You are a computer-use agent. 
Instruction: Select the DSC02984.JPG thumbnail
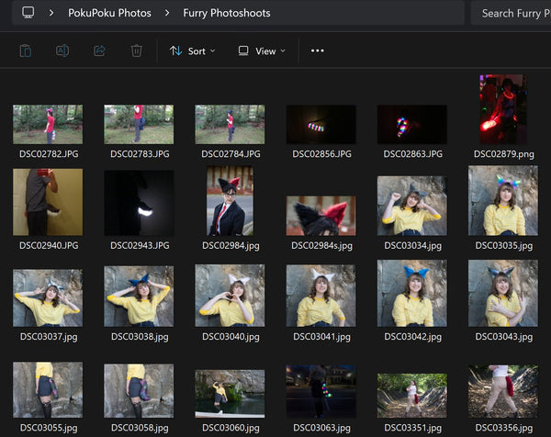tap(229, 202)
